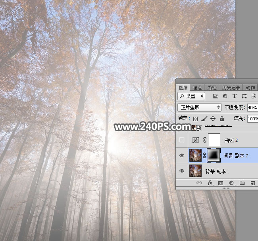Create new fill or adjustment layer
The height and width of the screenshot is (241, 258).
point(231,183)
